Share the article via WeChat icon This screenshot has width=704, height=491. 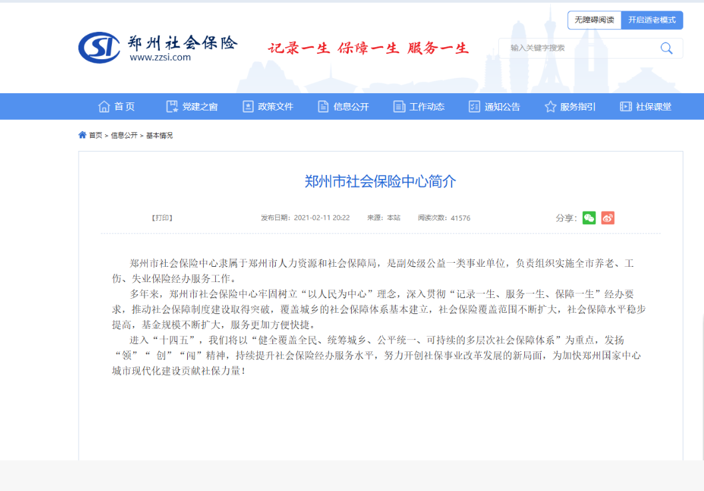(589, 218)
